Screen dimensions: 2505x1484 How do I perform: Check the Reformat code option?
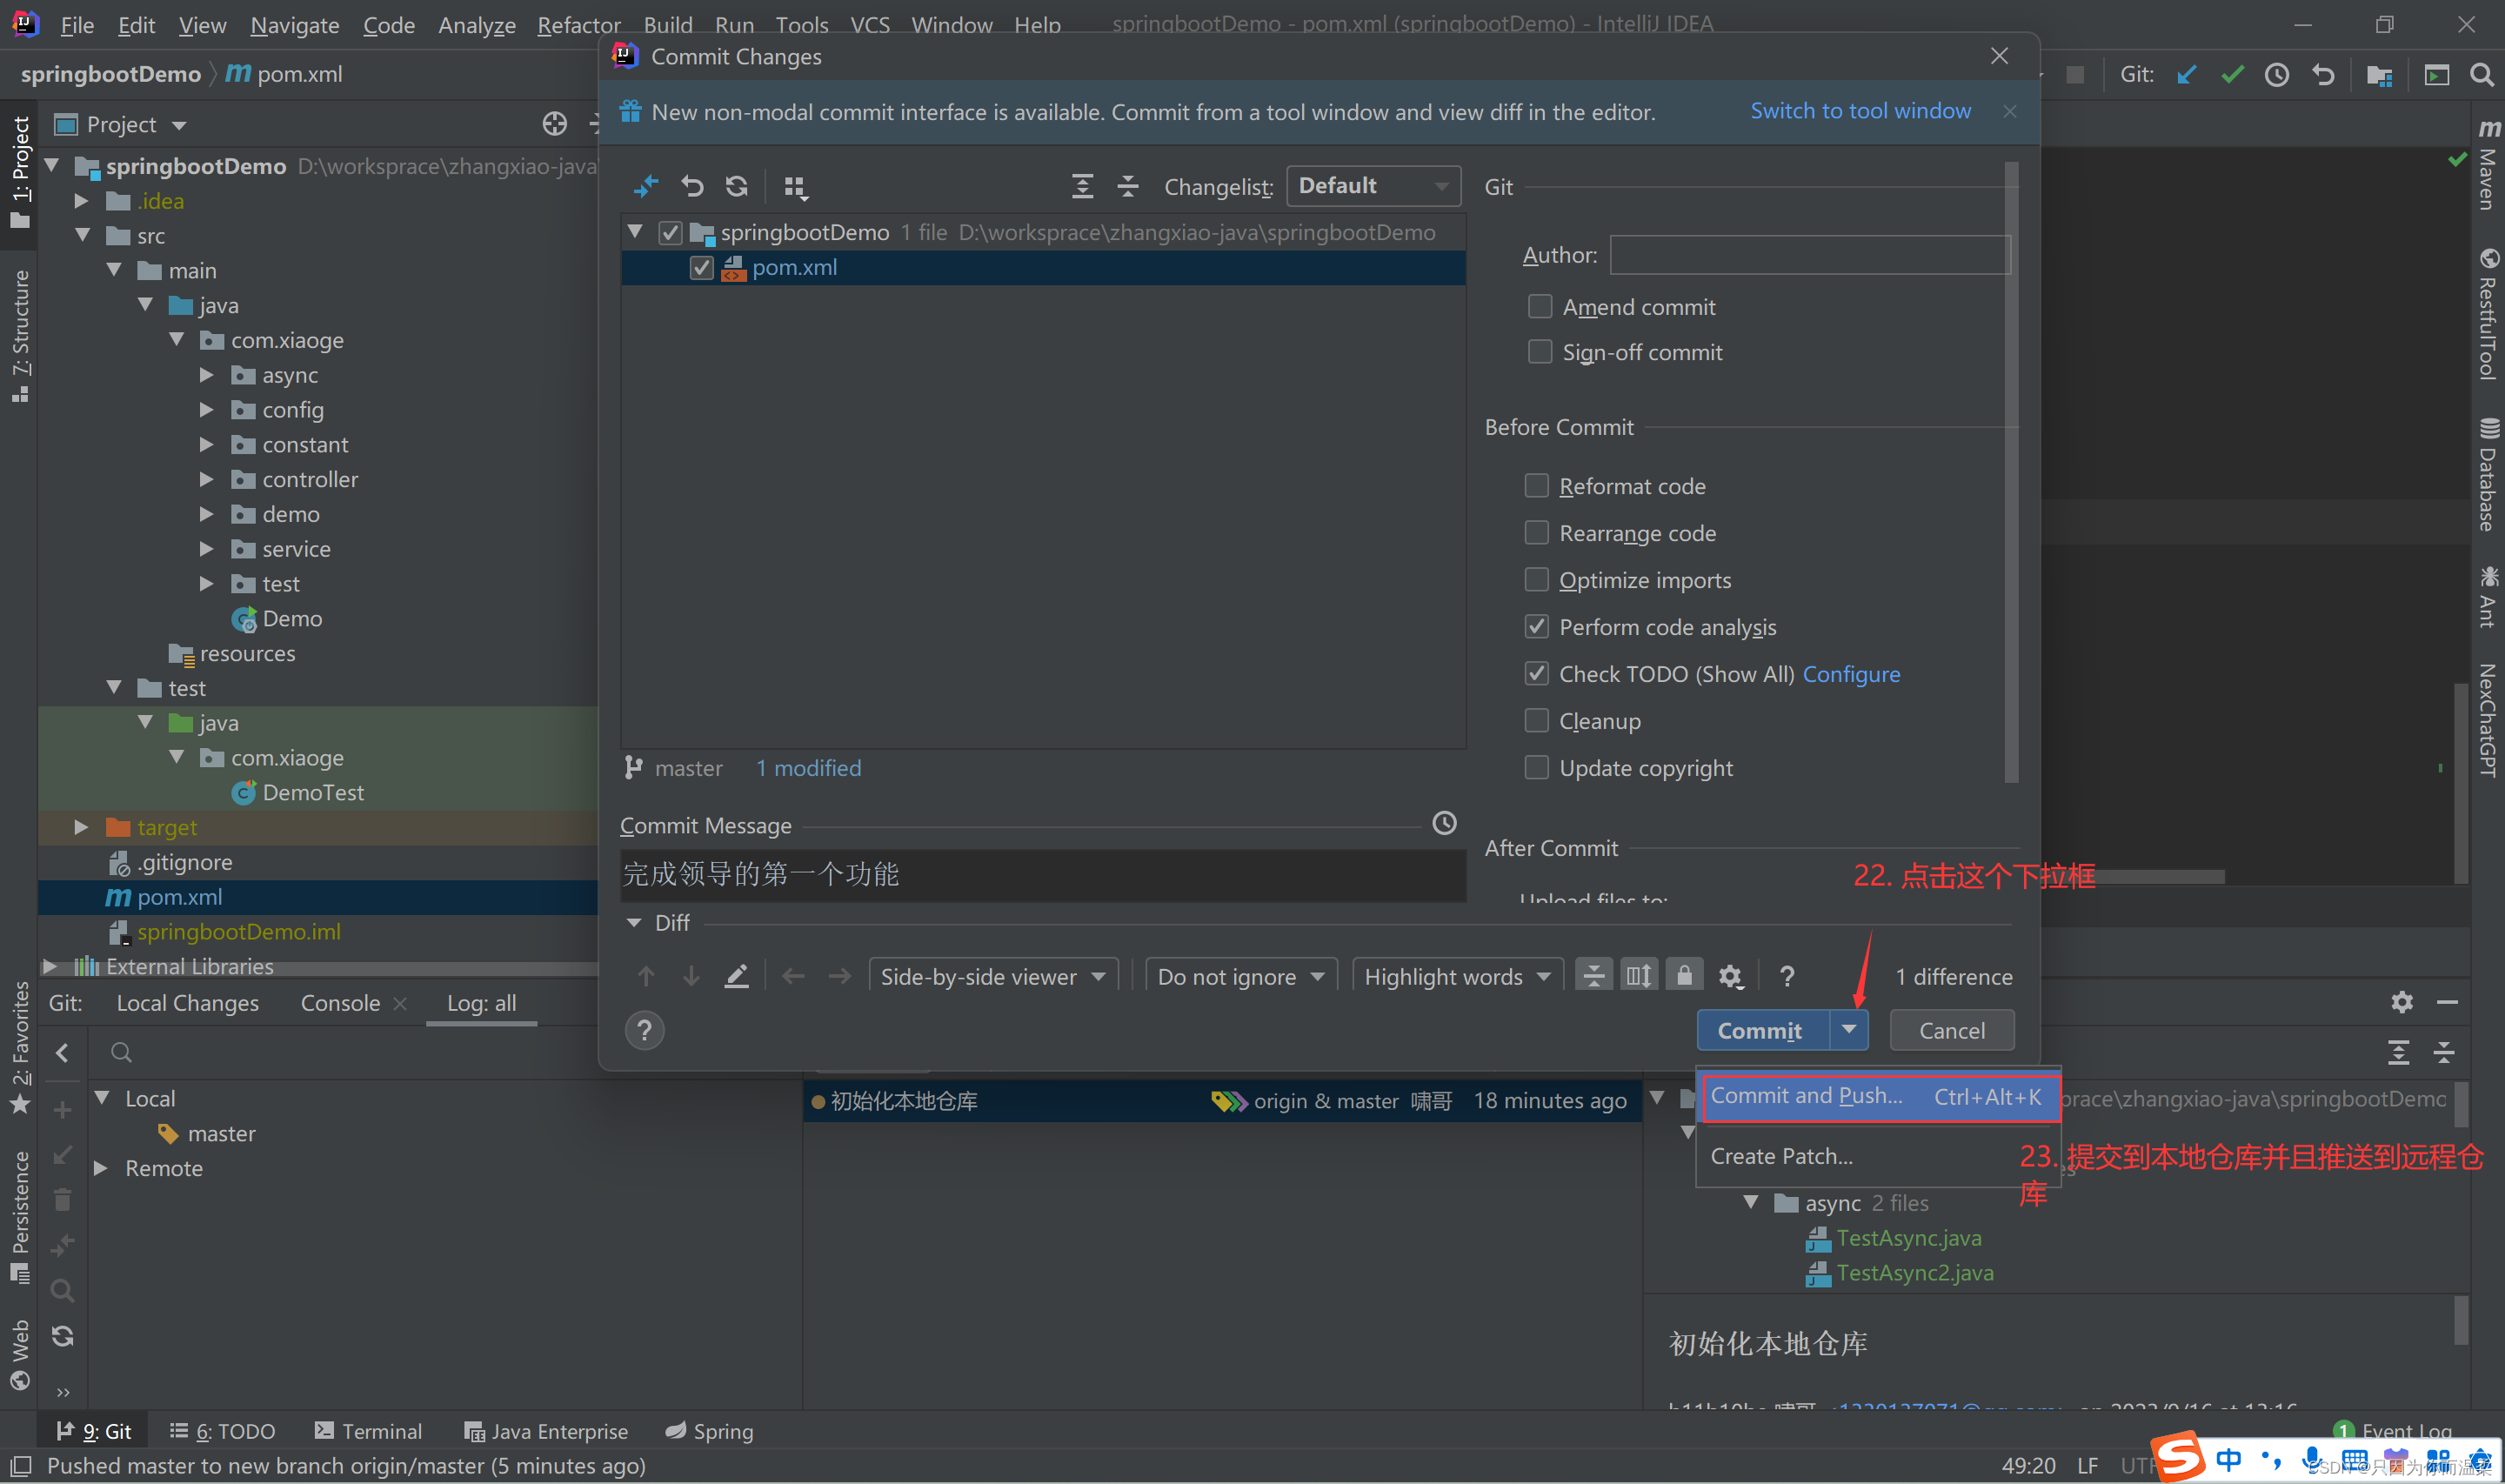tap(1536, 486)
